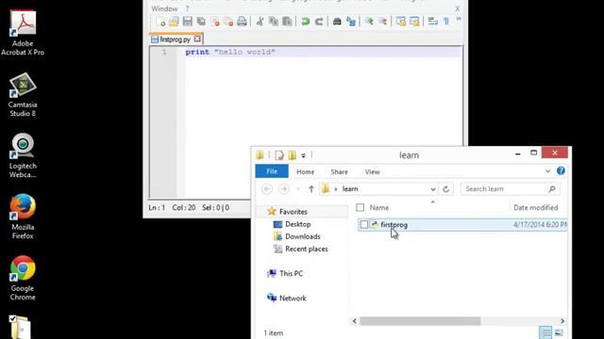Switch to the Share ribbon tab
604x339 pixels.
pos(339,171)
